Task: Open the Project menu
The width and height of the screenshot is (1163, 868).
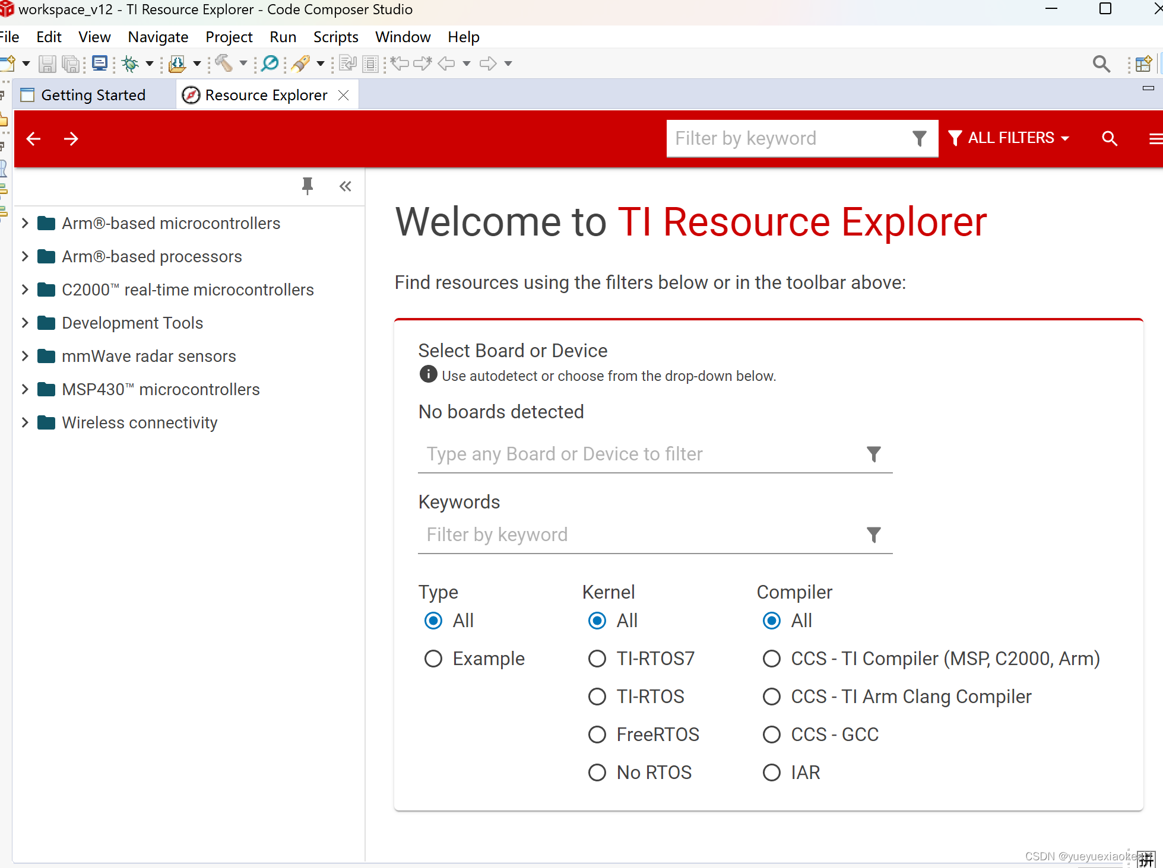Action: point(229,37)
